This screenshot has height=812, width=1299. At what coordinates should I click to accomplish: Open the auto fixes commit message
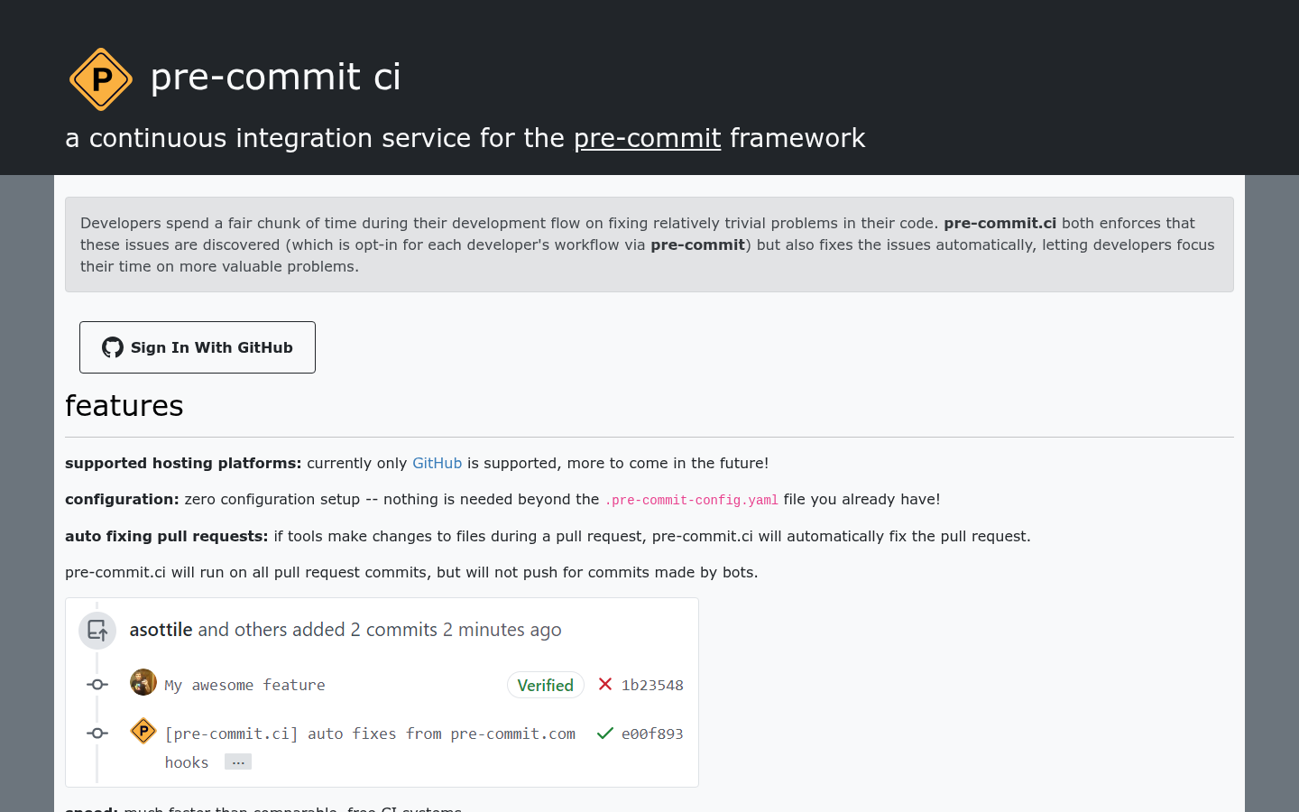click(370, 748)
